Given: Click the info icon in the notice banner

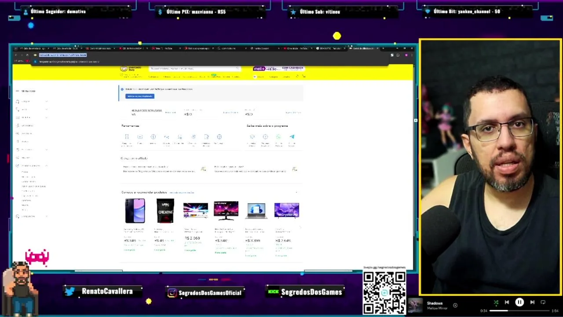Looking at the screenshot, I should click(x=122, y=89).
